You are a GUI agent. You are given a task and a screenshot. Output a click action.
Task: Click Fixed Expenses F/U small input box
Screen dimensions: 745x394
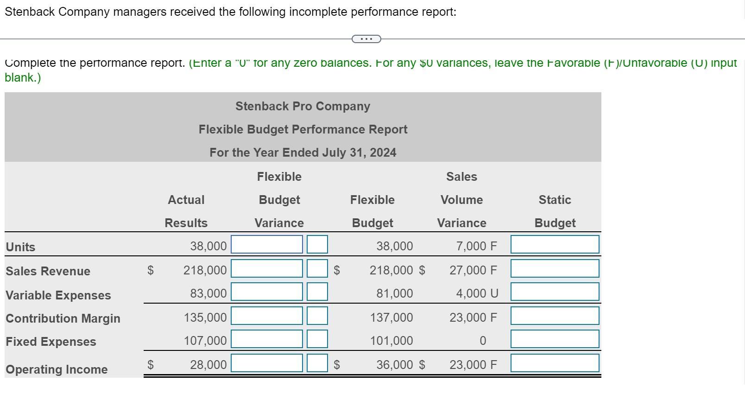(x=317, y=339)
